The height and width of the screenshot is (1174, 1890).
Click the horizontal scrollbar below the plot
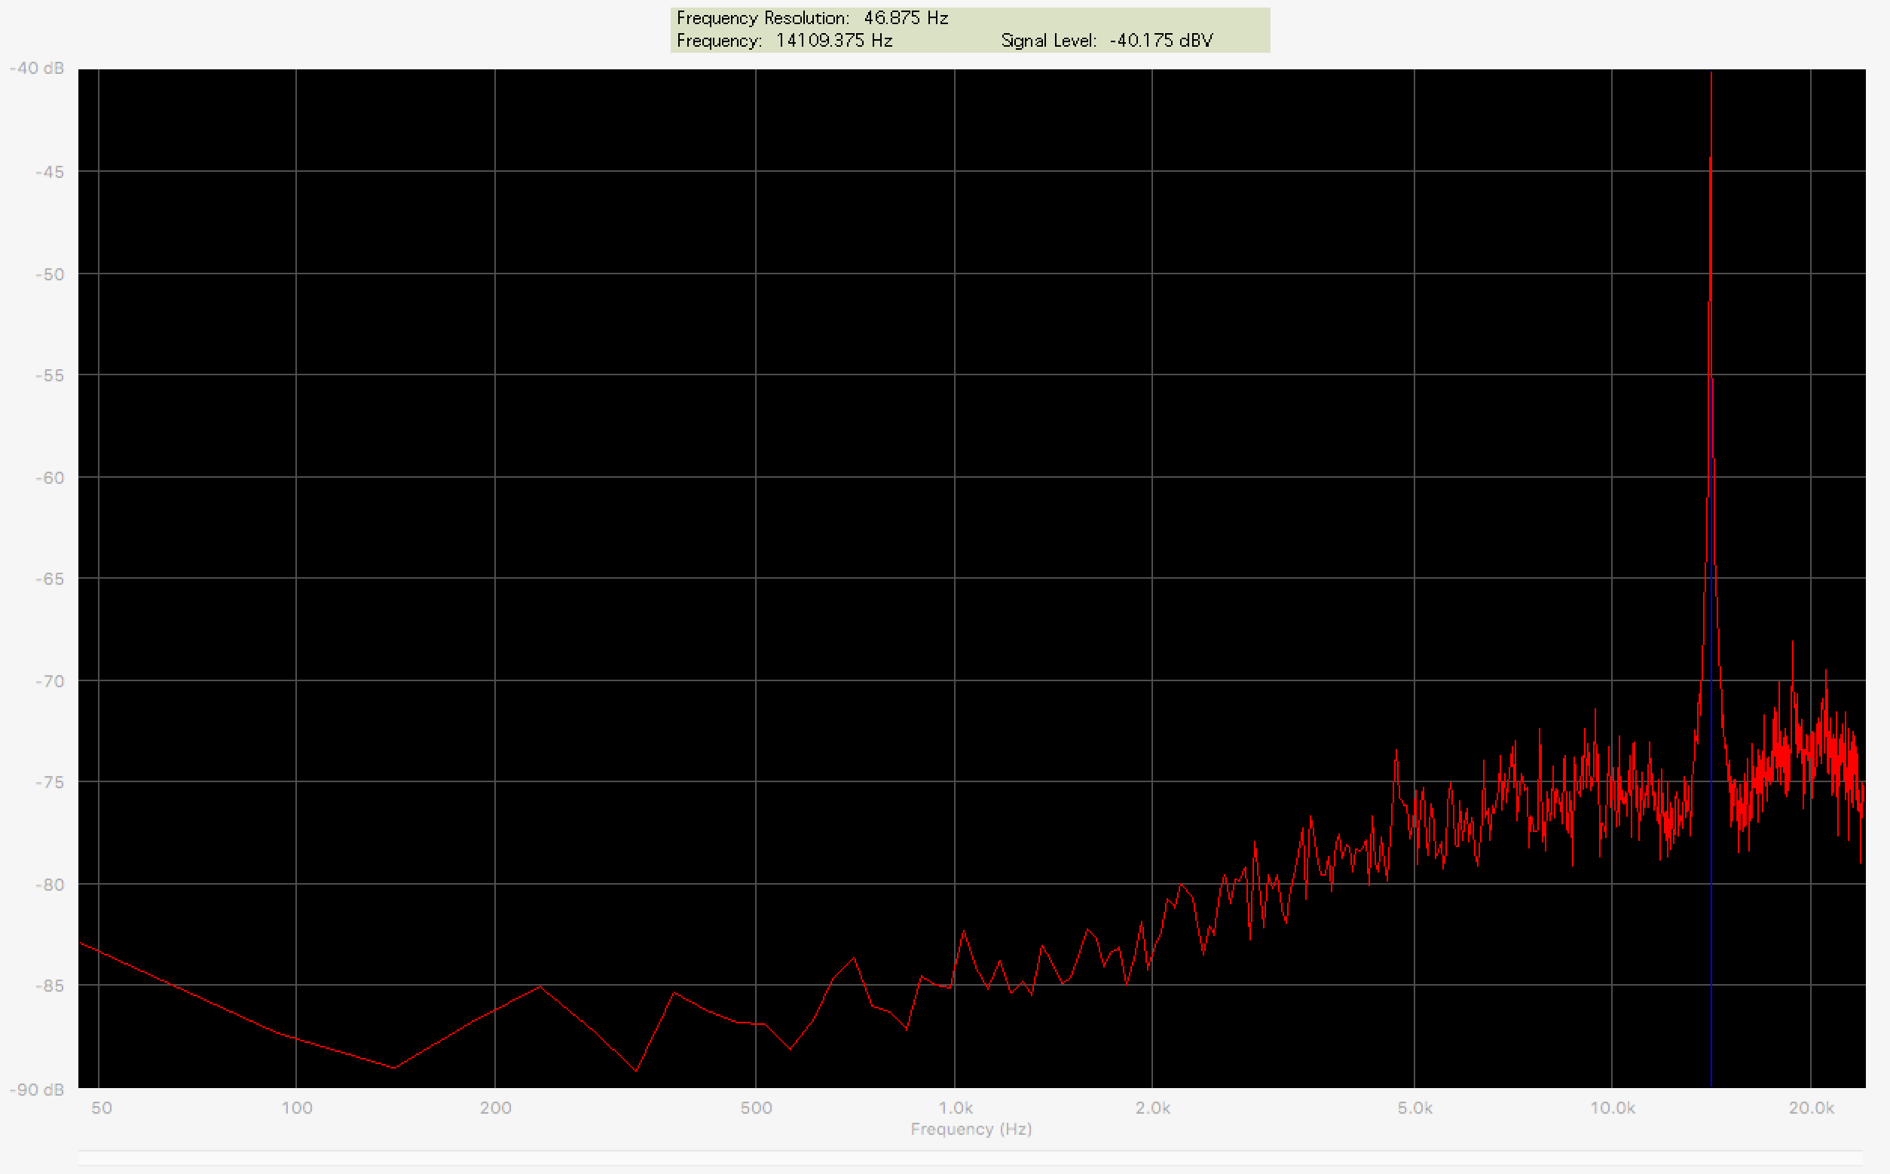click(971, 1158)
